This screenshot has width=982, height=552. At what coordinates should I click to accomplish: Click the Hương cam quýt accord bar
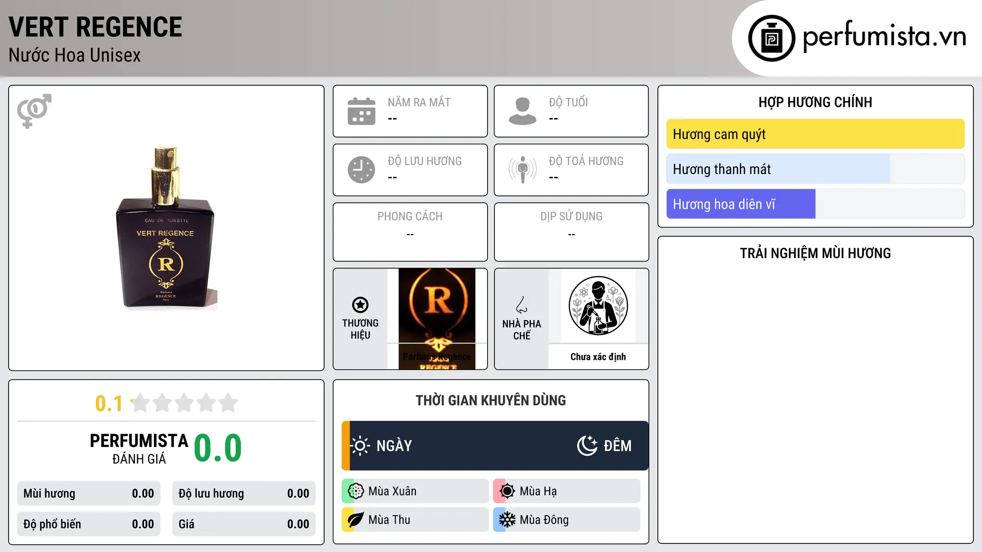coord(815,134)
